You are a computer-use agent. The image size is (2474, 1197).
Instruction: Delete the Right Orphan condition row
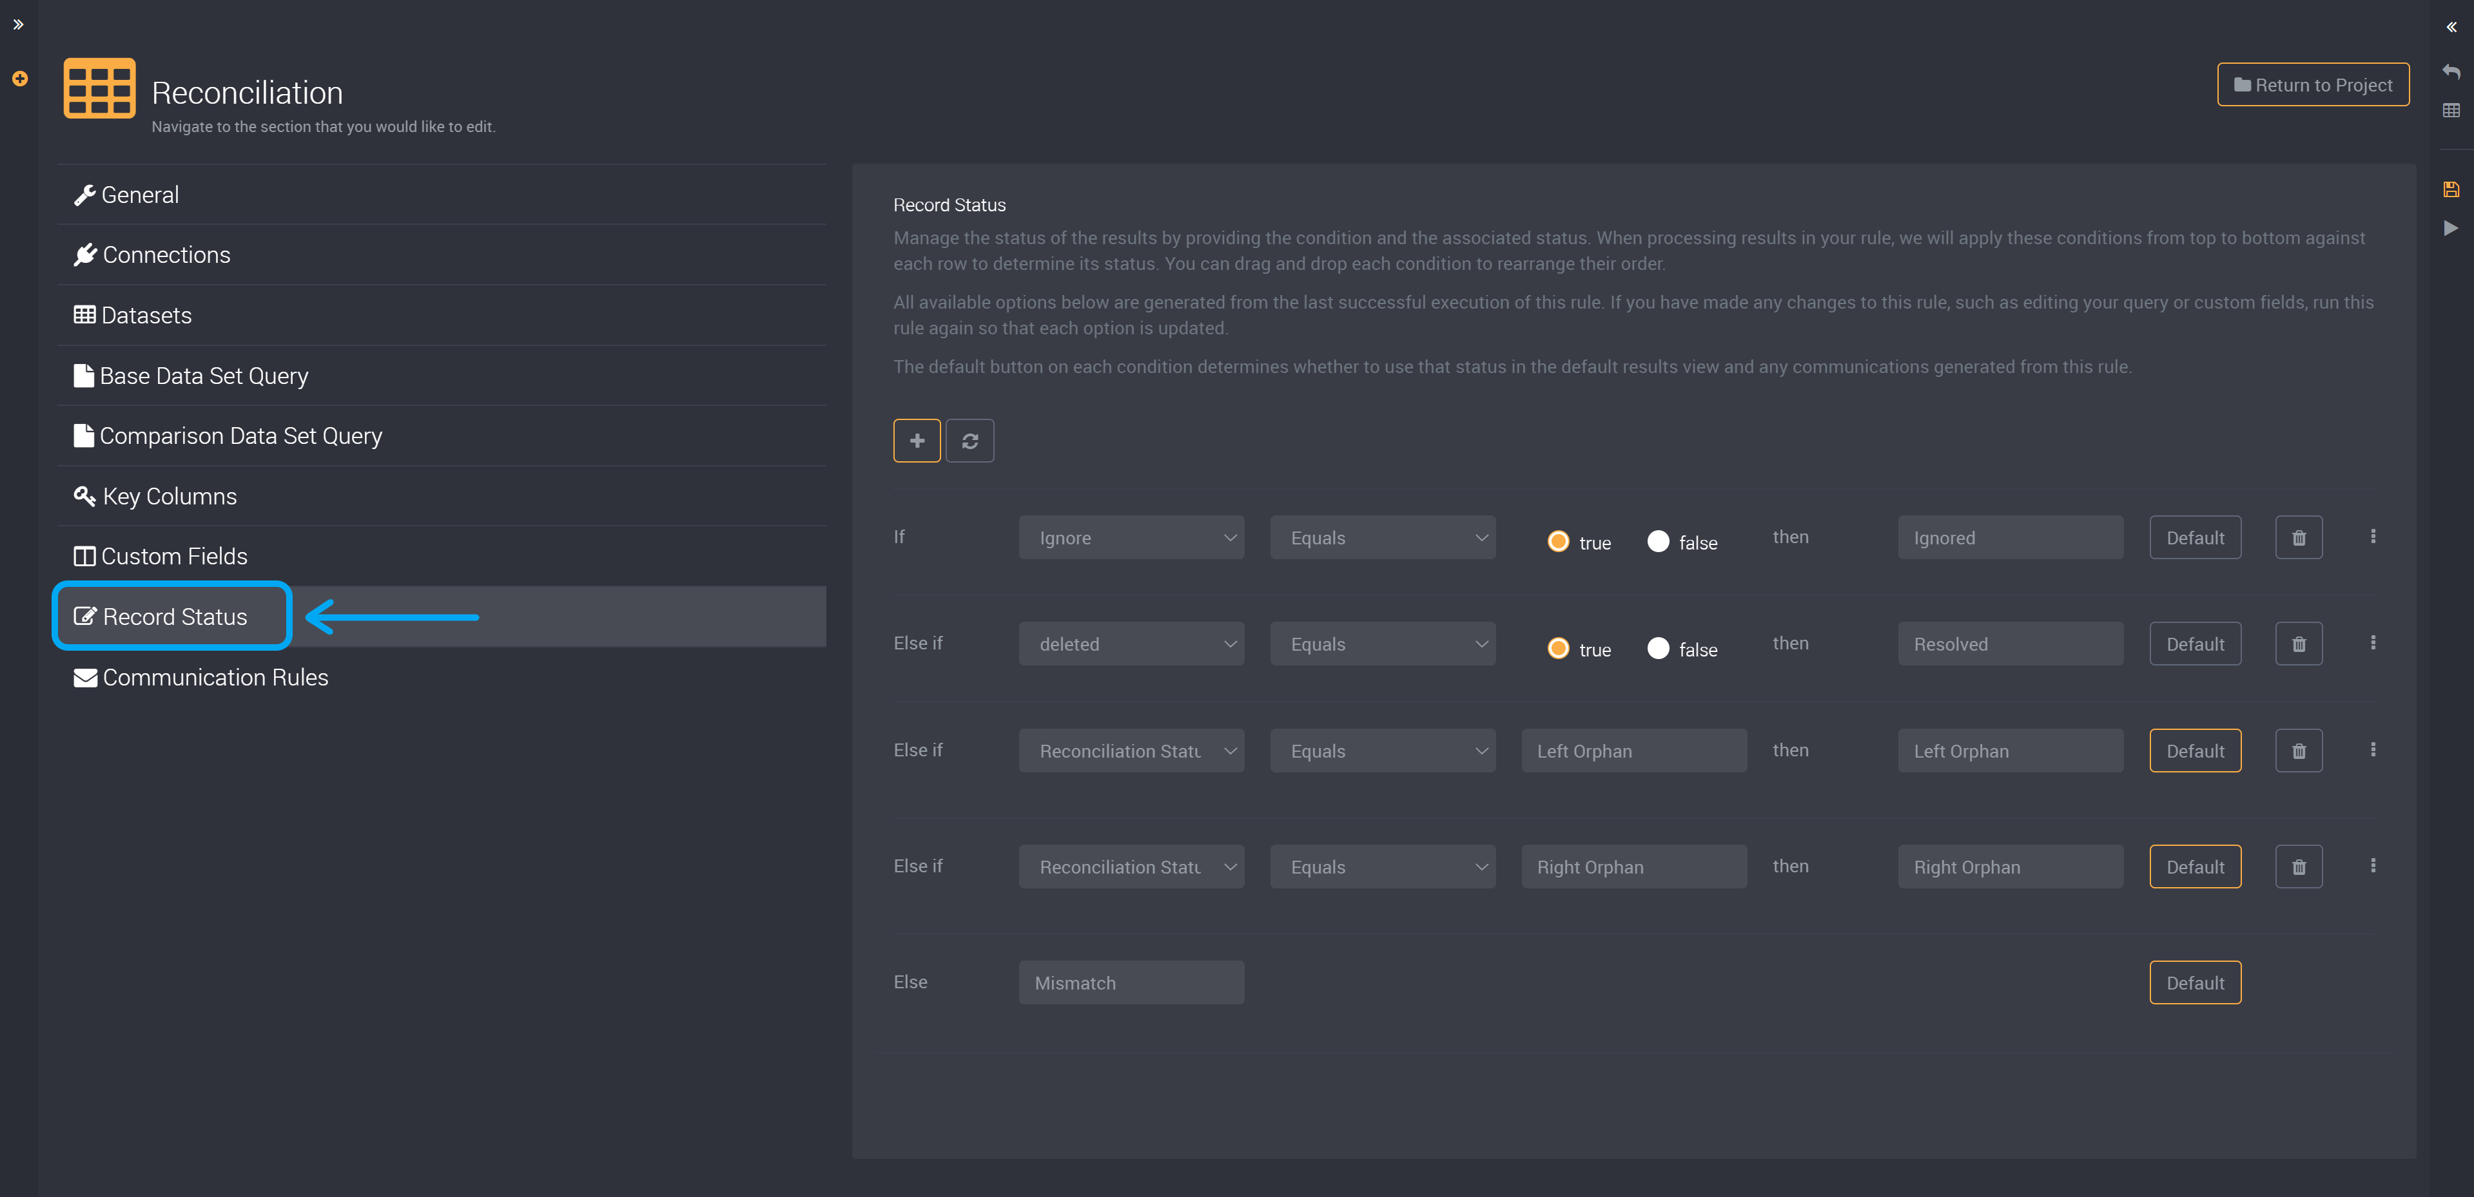click(2298, 867)
